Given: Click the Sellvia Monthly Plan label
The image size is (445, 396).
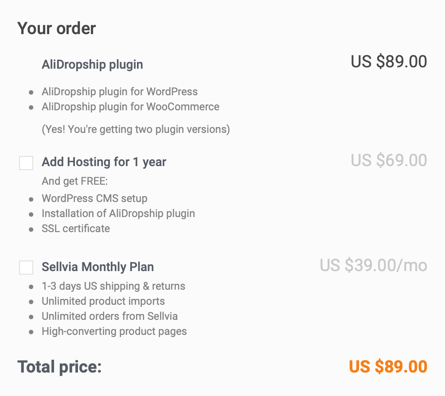Looking at the screenshot, I should tap(98, 267).
